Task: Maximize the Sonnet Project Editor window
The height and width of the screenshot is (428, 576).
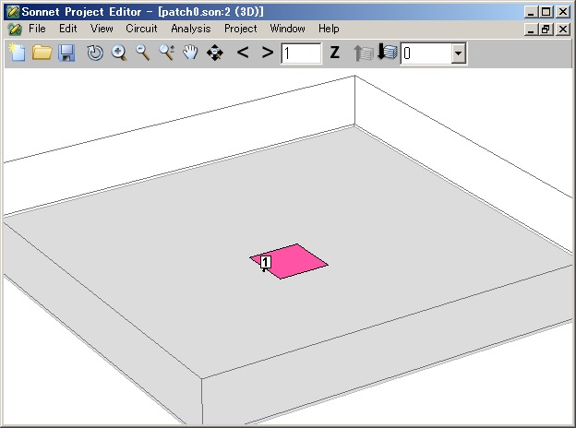Action: (546, 12)
